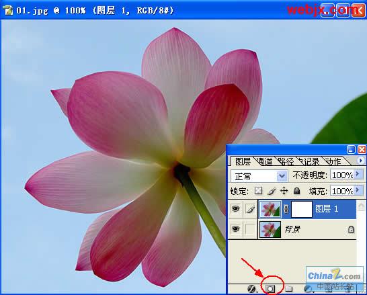Viewport: 367px width, 295px height.
Task: Hide the 背景 layer visibility eye
Action: click(235, 228)
